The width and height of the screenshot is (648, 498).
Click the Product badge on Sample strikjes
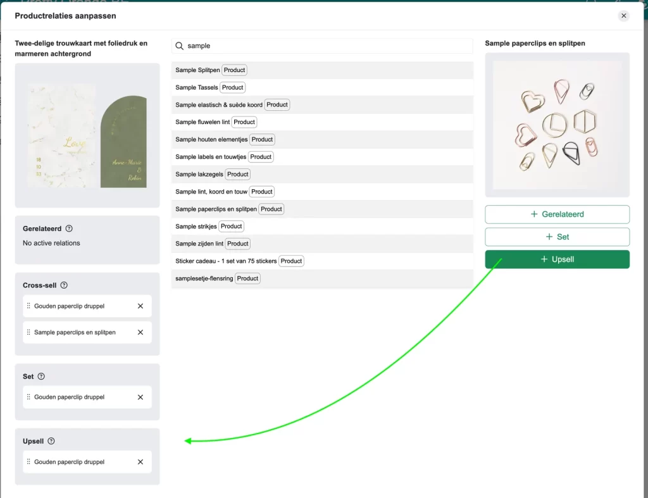pyautogui.click(x=231, y=226)
